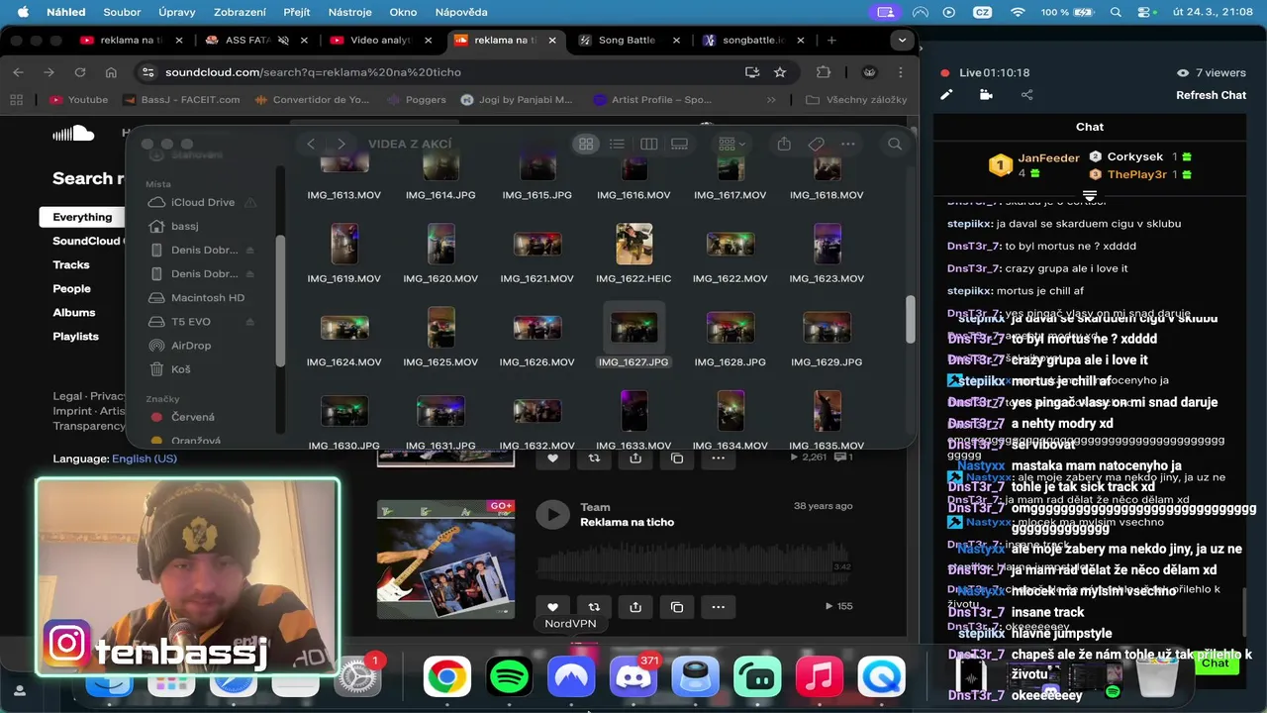
Task: Switch Finder to icon grid view
Action: [x=586, y=144]
